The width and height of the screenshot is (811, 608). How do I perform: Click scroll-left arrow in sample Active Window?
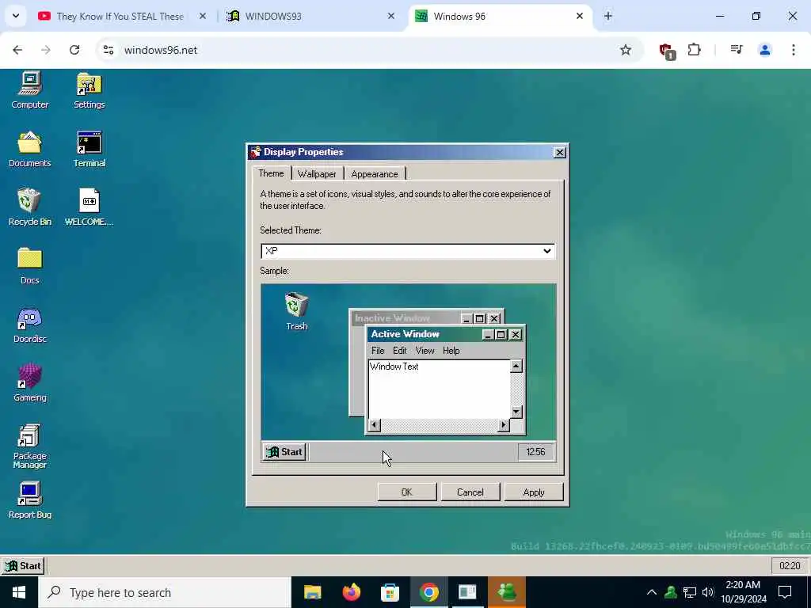pyautogui.click(x=374, y=425)
